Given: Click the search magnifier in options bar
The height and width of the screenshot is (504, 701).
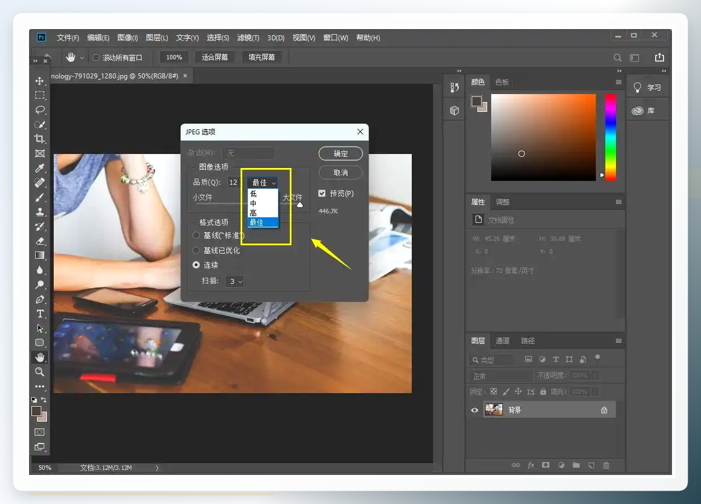Looking at the screenshot, I should [618, 57].
